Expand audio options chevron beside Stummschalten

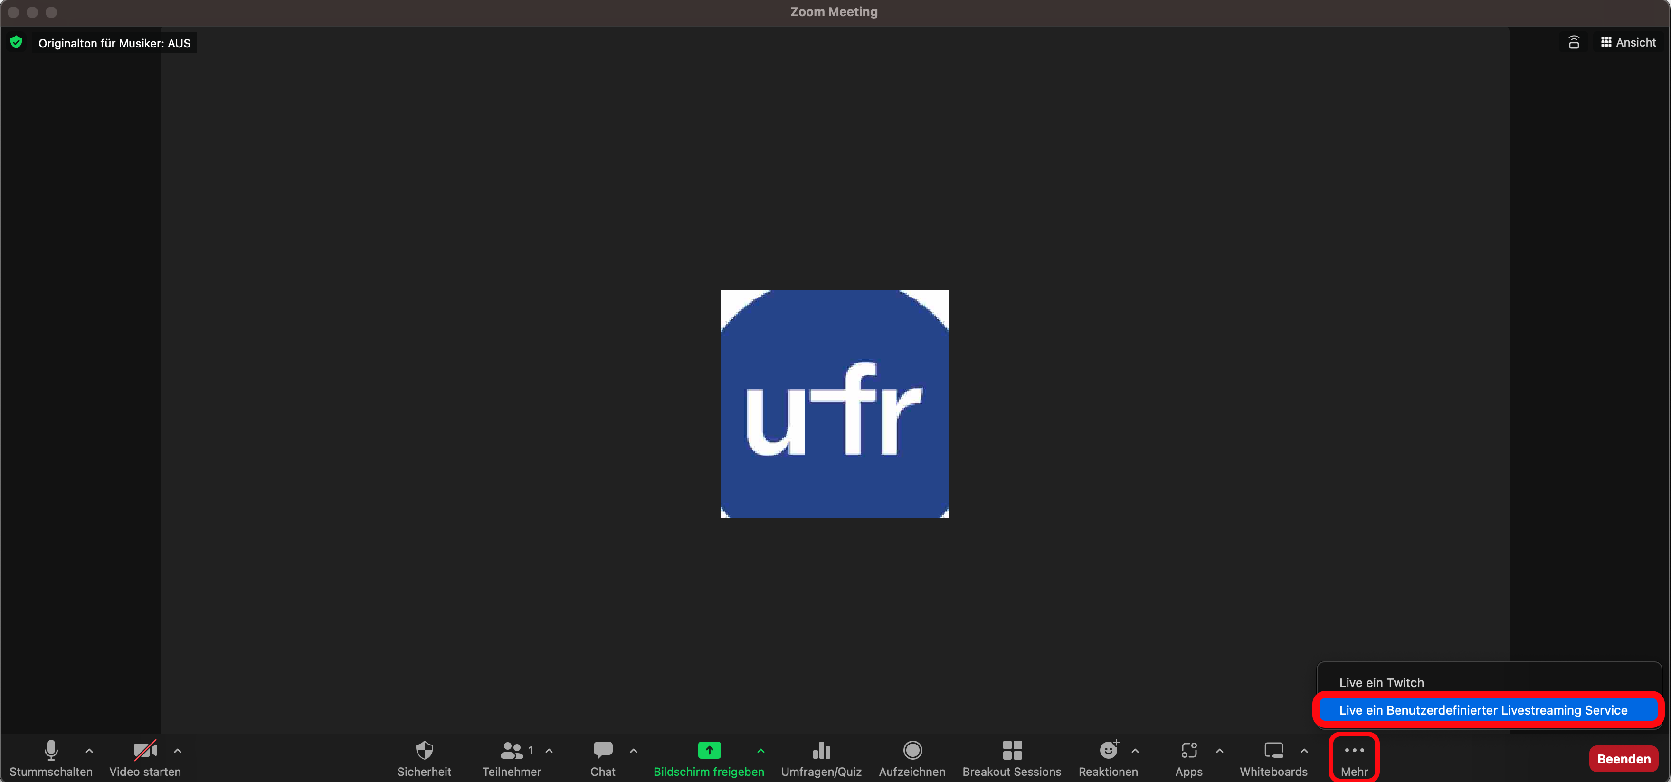tap(89, 751)
